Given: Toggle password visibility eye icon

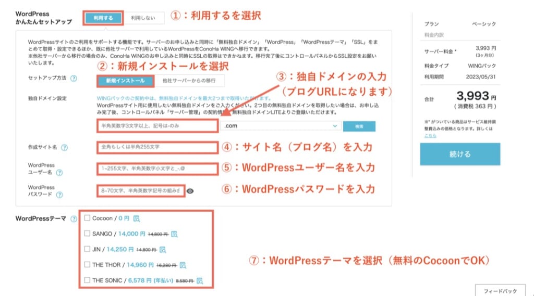Looking at the screenshot, I should [x=190, y=191].
